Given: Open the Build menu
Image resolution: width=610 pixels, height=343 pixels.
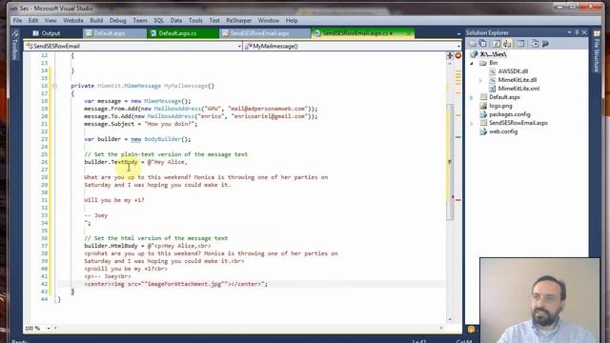Looking at the screenshot, I should (96, 21).
